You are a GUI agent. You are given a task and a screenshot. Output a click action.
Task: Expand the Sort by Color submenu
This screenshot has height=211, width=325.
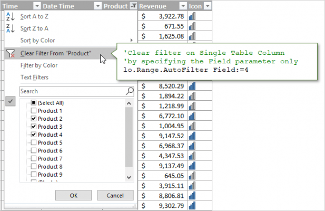click(x=131, y=41)
